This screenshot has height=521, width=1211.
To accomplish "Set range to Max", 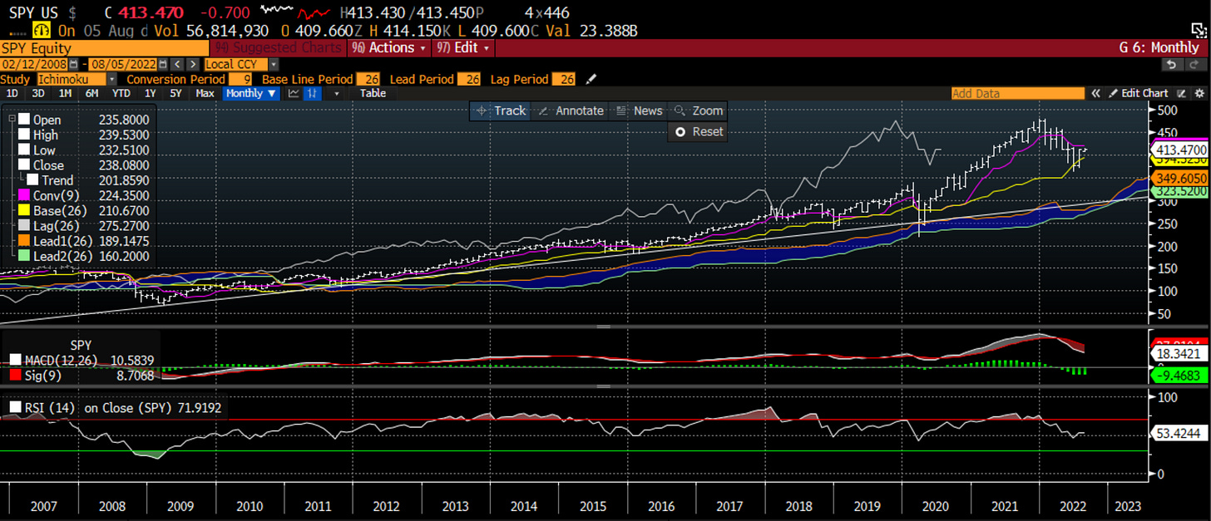I will pos(205,94).
